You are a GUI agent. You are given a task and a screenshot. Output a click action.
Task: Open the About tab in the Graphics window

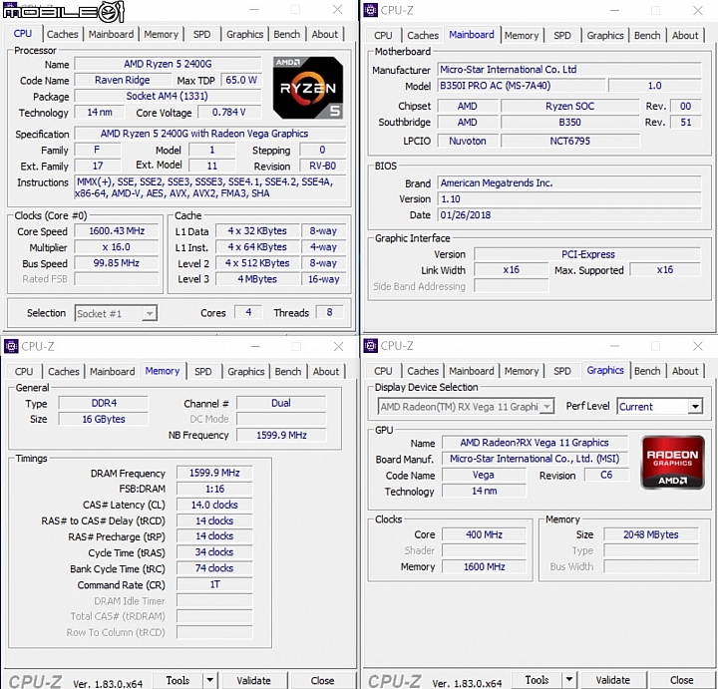point(685,371)
